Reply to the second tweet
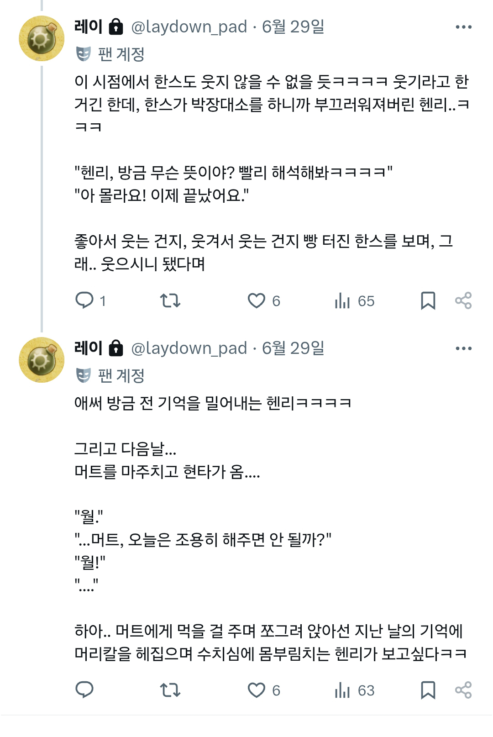Image resolution: width=493 pixels, height=737 pixels. click(x=84, y=690)
